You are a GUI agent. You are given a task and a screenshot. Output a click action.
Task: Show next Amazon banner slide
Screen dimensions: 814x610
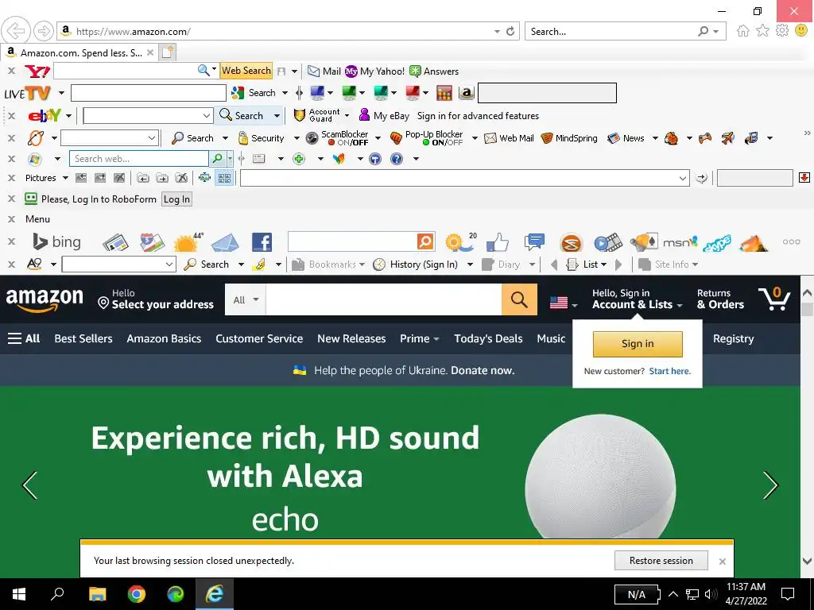(770, 485)
